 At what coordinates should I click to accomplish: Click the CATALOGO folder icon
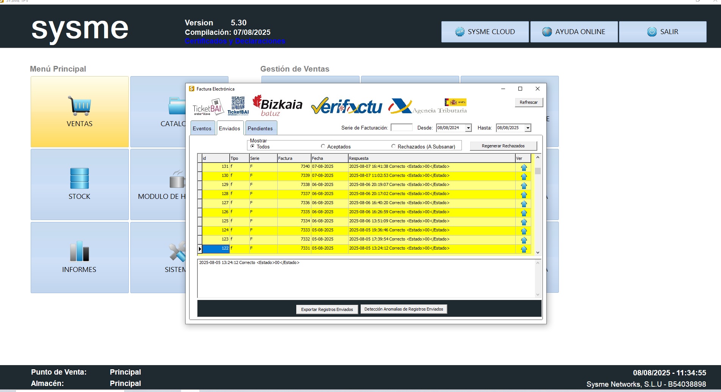(177, 106)
